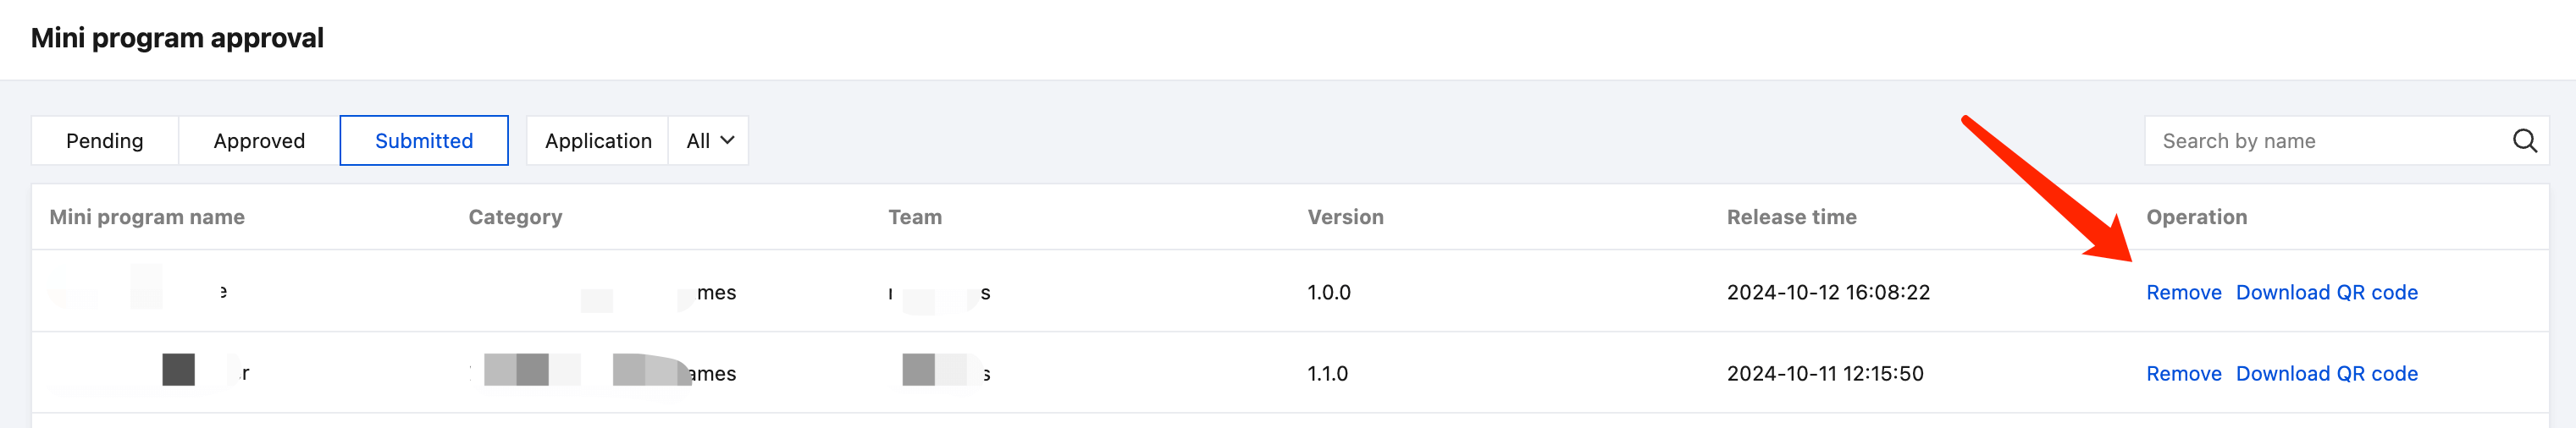Select the 2024-10-11 12:15:50 release time cell
The height and width of the screenshot is (428, 2576).
[1824, 373]
